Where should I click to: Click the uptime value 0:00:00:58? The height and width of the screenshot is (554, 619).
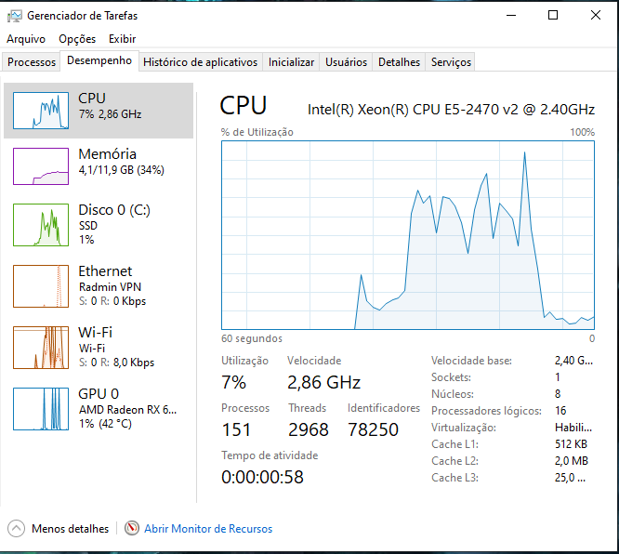click(x=262, y=477)
